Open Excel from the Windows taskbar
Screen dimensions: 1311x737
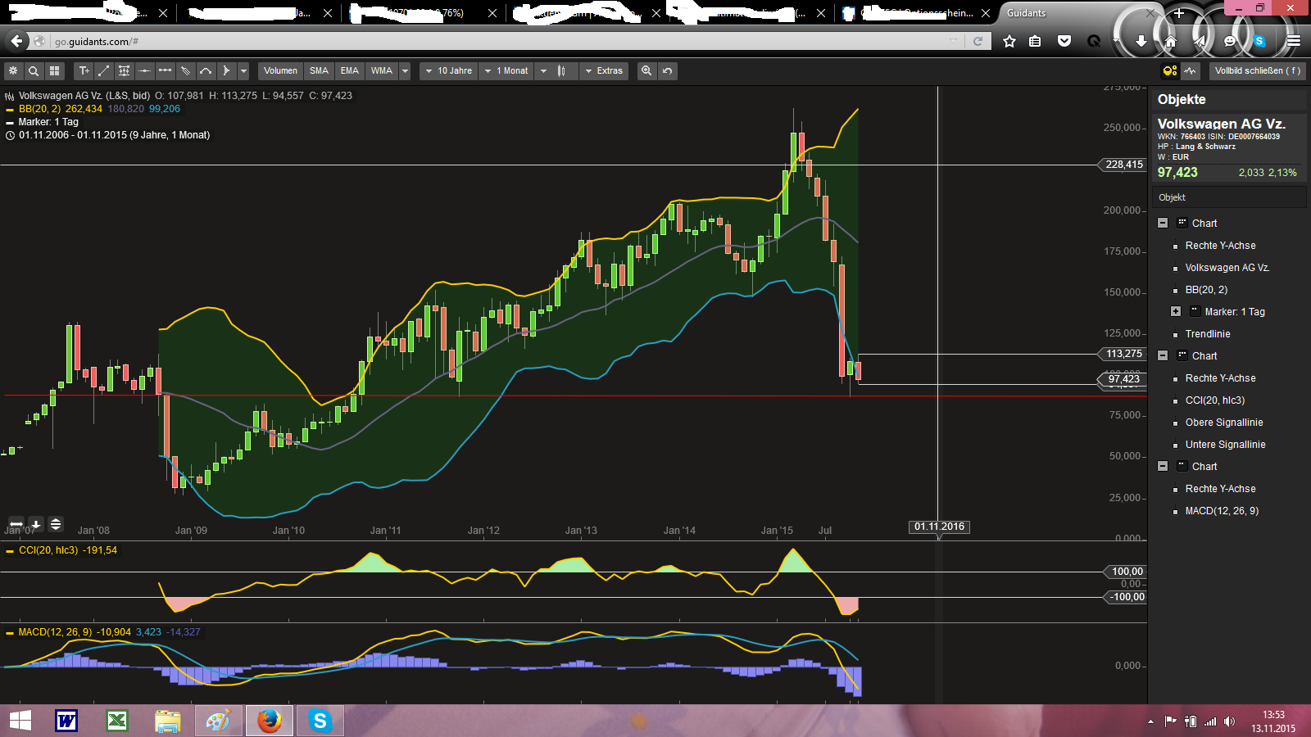(x=117, y=721)
